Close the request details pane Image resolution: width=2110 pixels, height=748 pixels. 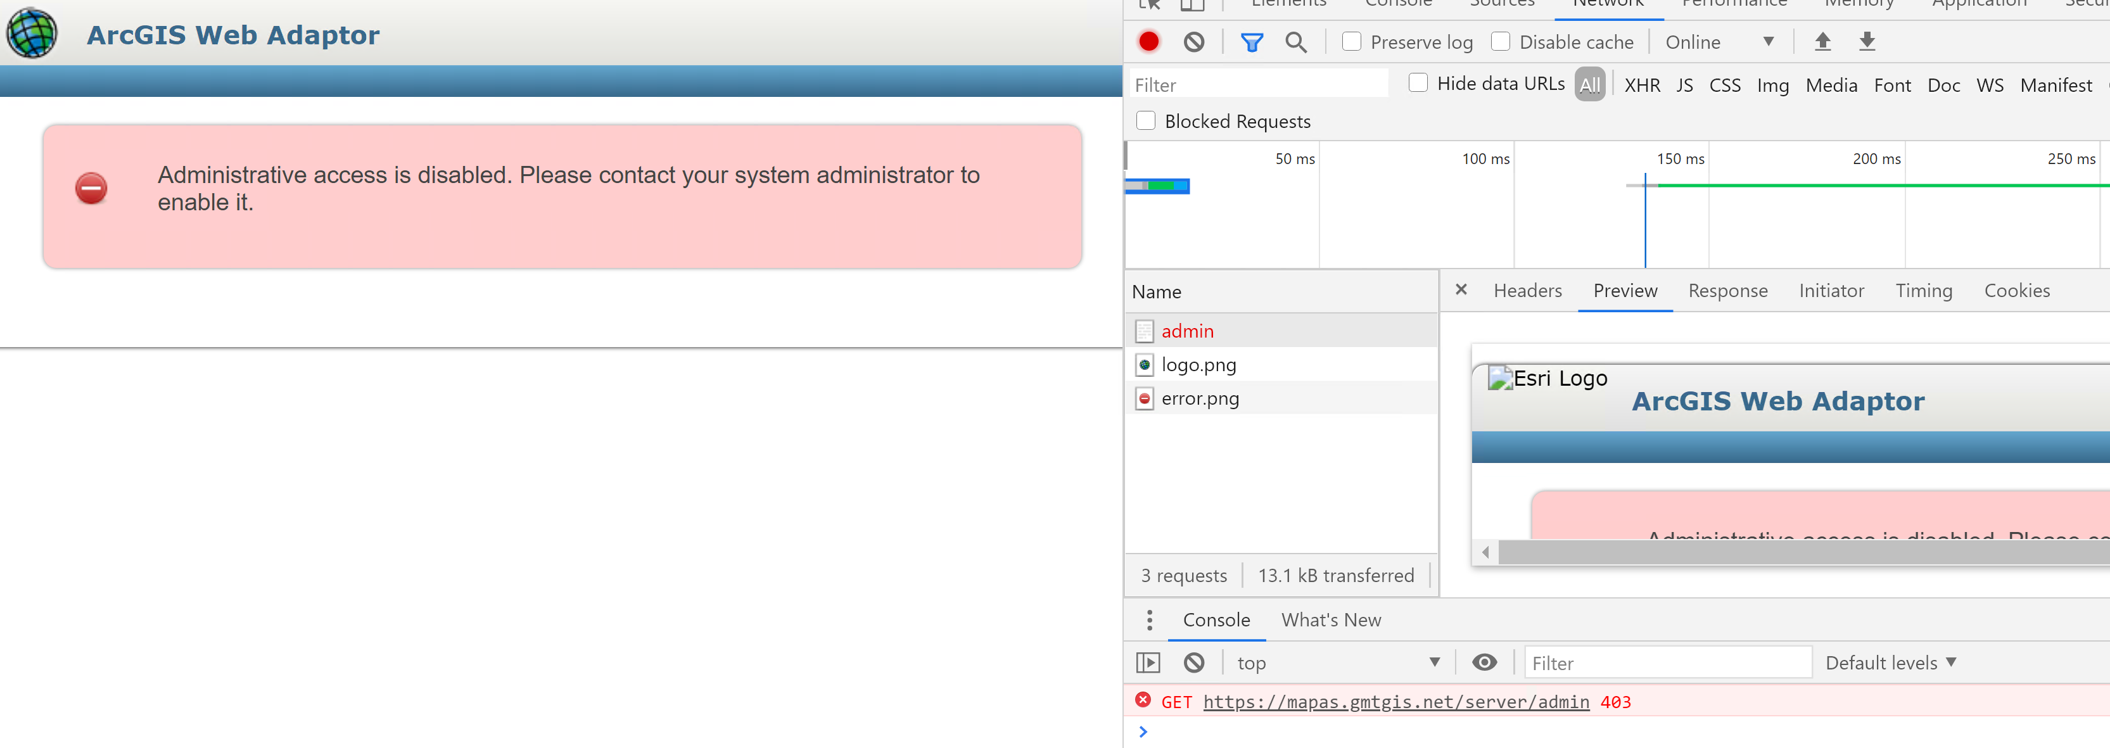point(1461,289)
